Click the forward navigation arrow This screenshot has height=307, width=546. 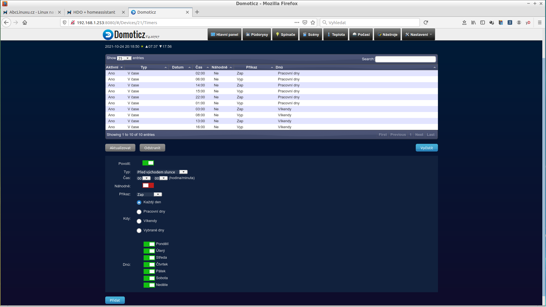pos(16,22)
